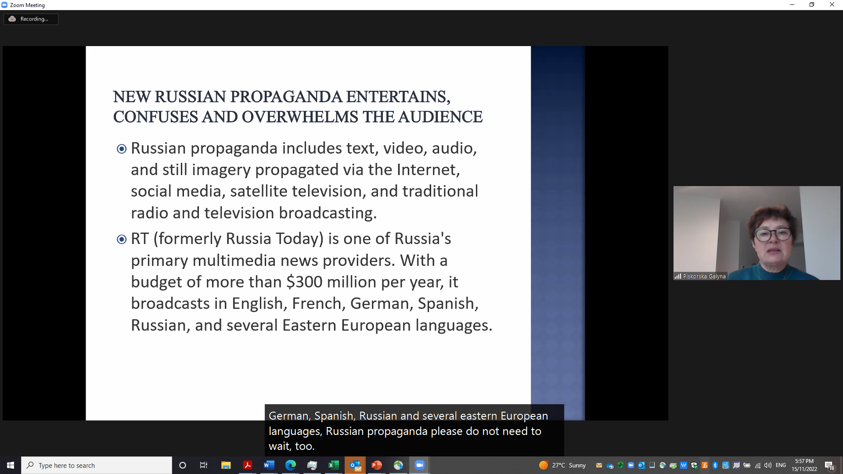Click the Task View button
This screenshot has width=843, height=474.
click(204, 465)
